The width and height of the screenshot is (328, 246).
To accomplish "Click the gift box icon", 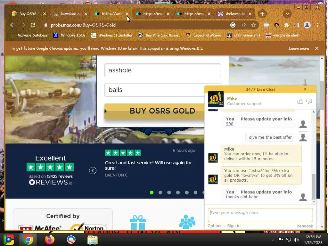I will click(138, 222).
